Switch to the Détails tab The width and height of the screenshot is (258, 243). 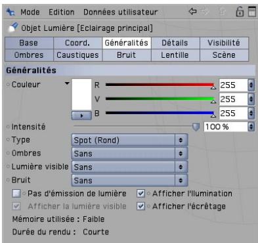(175, 43)
